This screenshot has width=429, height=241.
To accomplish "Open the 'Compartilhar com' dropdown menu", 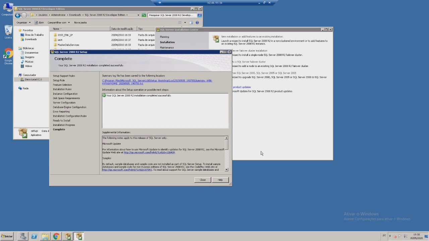I will 59,22.
